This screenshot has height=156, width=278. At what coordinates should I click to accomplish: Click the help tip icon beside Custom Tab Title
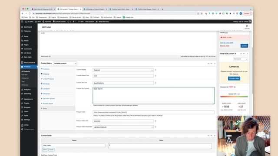pyautogui.click(x=156, y=83)
